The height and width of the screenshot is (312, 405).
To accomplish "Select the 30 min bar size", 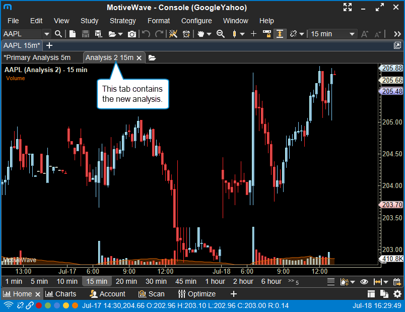I will [x=156, y=281].
